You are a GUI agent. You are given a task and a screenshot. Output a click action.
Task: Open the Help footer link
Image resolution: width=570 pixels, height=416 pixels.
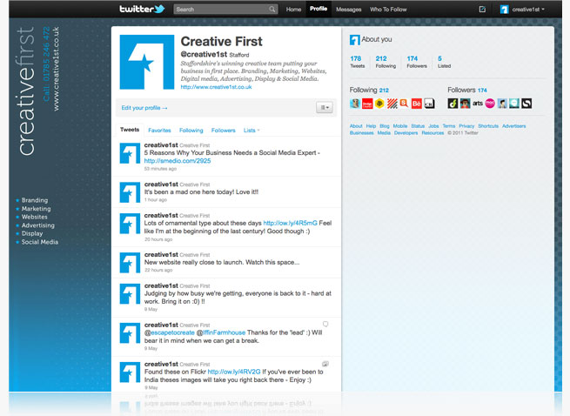click(371, 126)
